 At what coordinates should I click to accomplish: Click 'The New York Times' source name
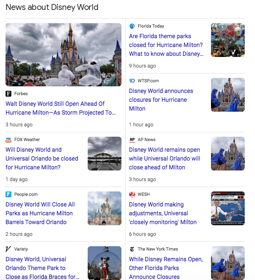(158, 249)
